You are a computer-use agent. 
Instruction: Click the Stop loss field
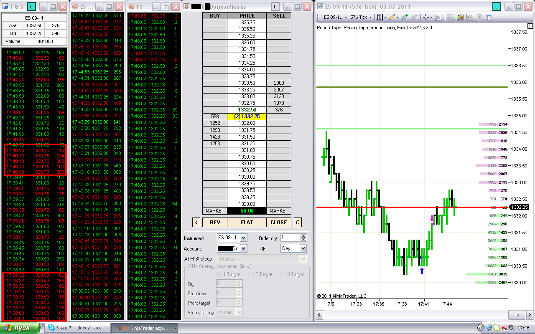(x=226, y=293)
